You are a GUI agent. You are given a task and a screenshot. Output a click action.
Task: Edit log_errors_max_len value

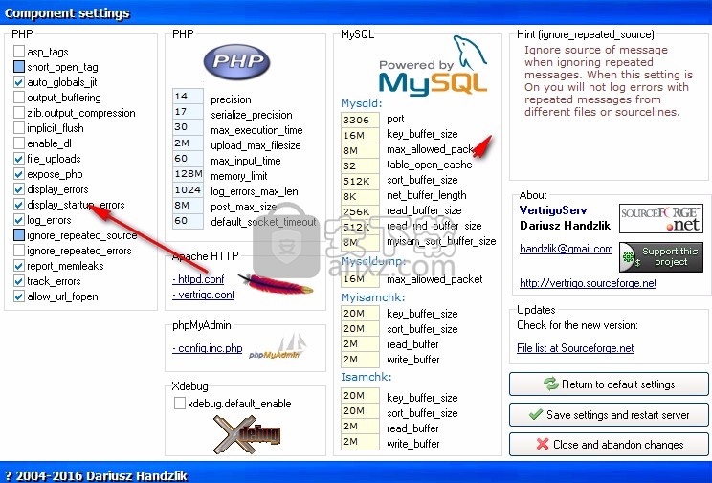188,189
